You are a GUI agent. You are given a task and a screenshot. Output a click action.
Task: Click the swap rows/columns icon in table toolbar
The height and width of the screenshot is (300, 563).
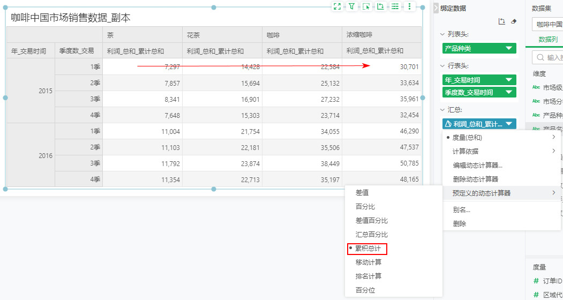[x=380, y=6]
